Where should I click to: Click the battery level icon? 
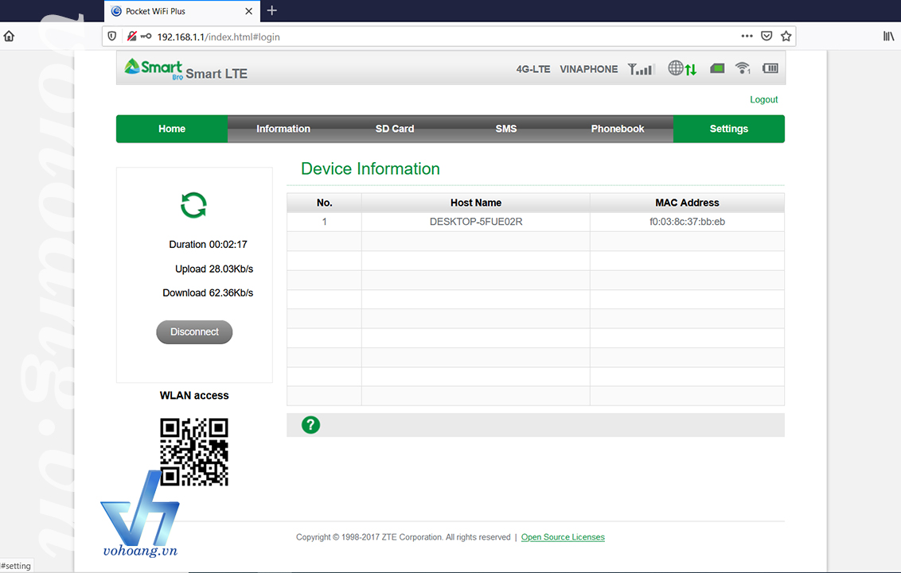770,68
